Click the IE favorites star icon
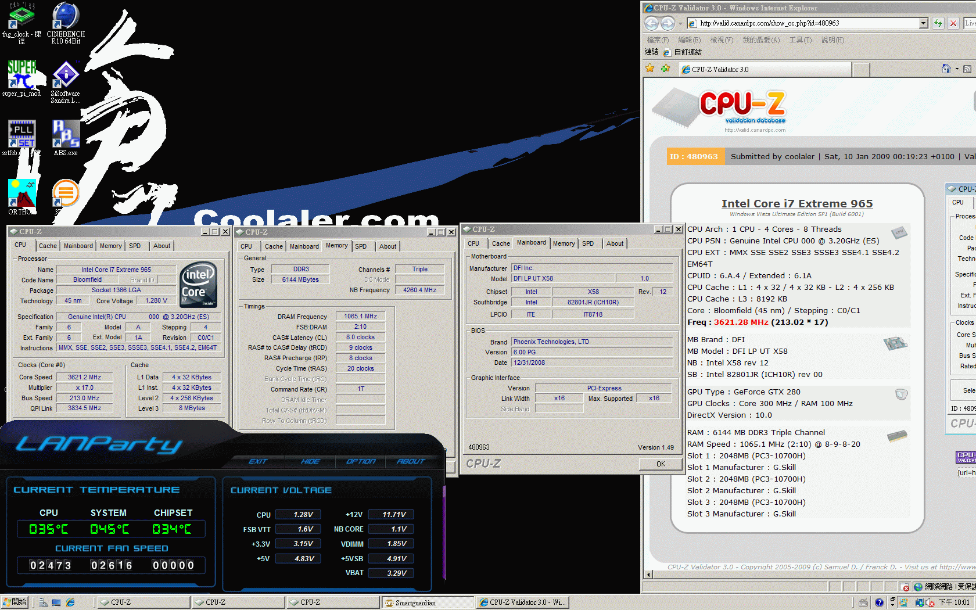976x610 pixels. (x=650, y=69)
